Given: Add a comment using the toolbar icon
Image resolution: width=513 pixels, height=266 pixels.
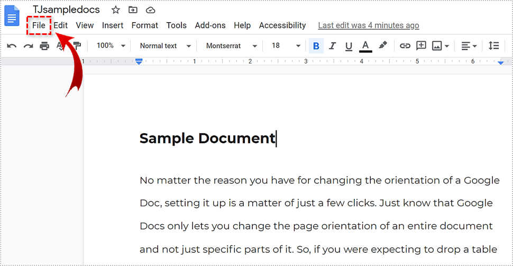Looking at the screenshot, I should pyautogui.click(x=421, y=46).
